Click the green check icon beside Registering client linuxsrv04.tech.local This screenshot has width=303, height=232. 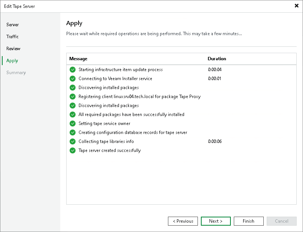(73, 97)
